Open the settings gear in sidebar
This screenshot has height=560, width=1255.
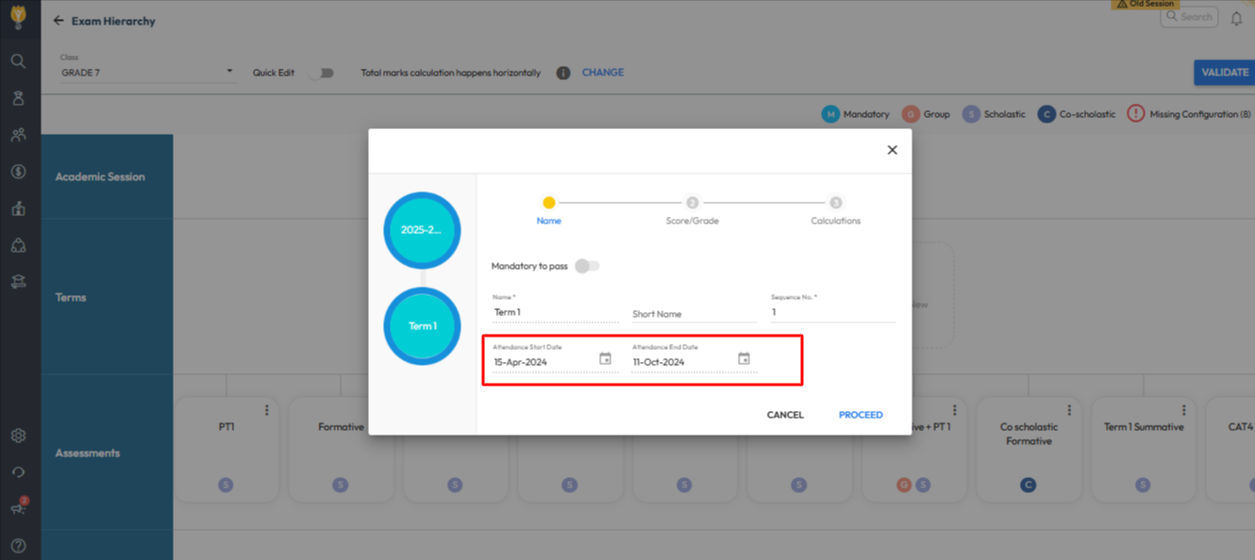18,436
